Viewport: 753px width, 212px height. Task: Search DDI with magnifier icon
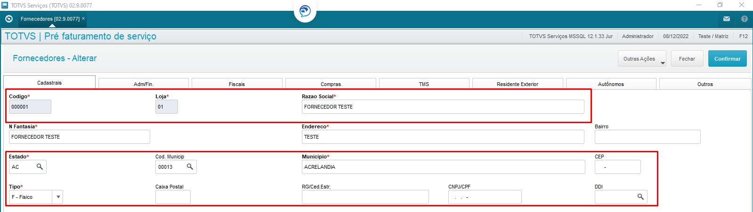point(640,197)
